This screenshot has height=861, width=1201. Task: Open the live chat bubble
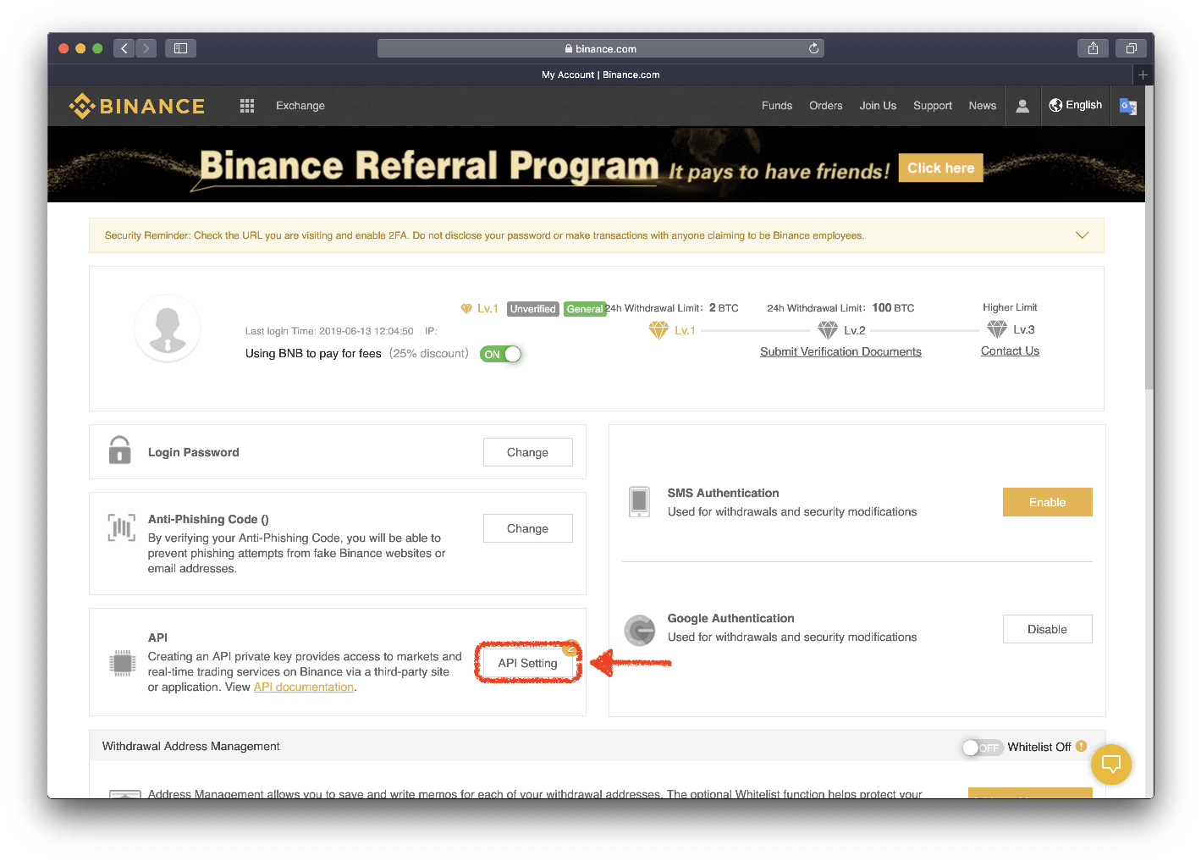pyautogui.click(x=1111, y=764)
